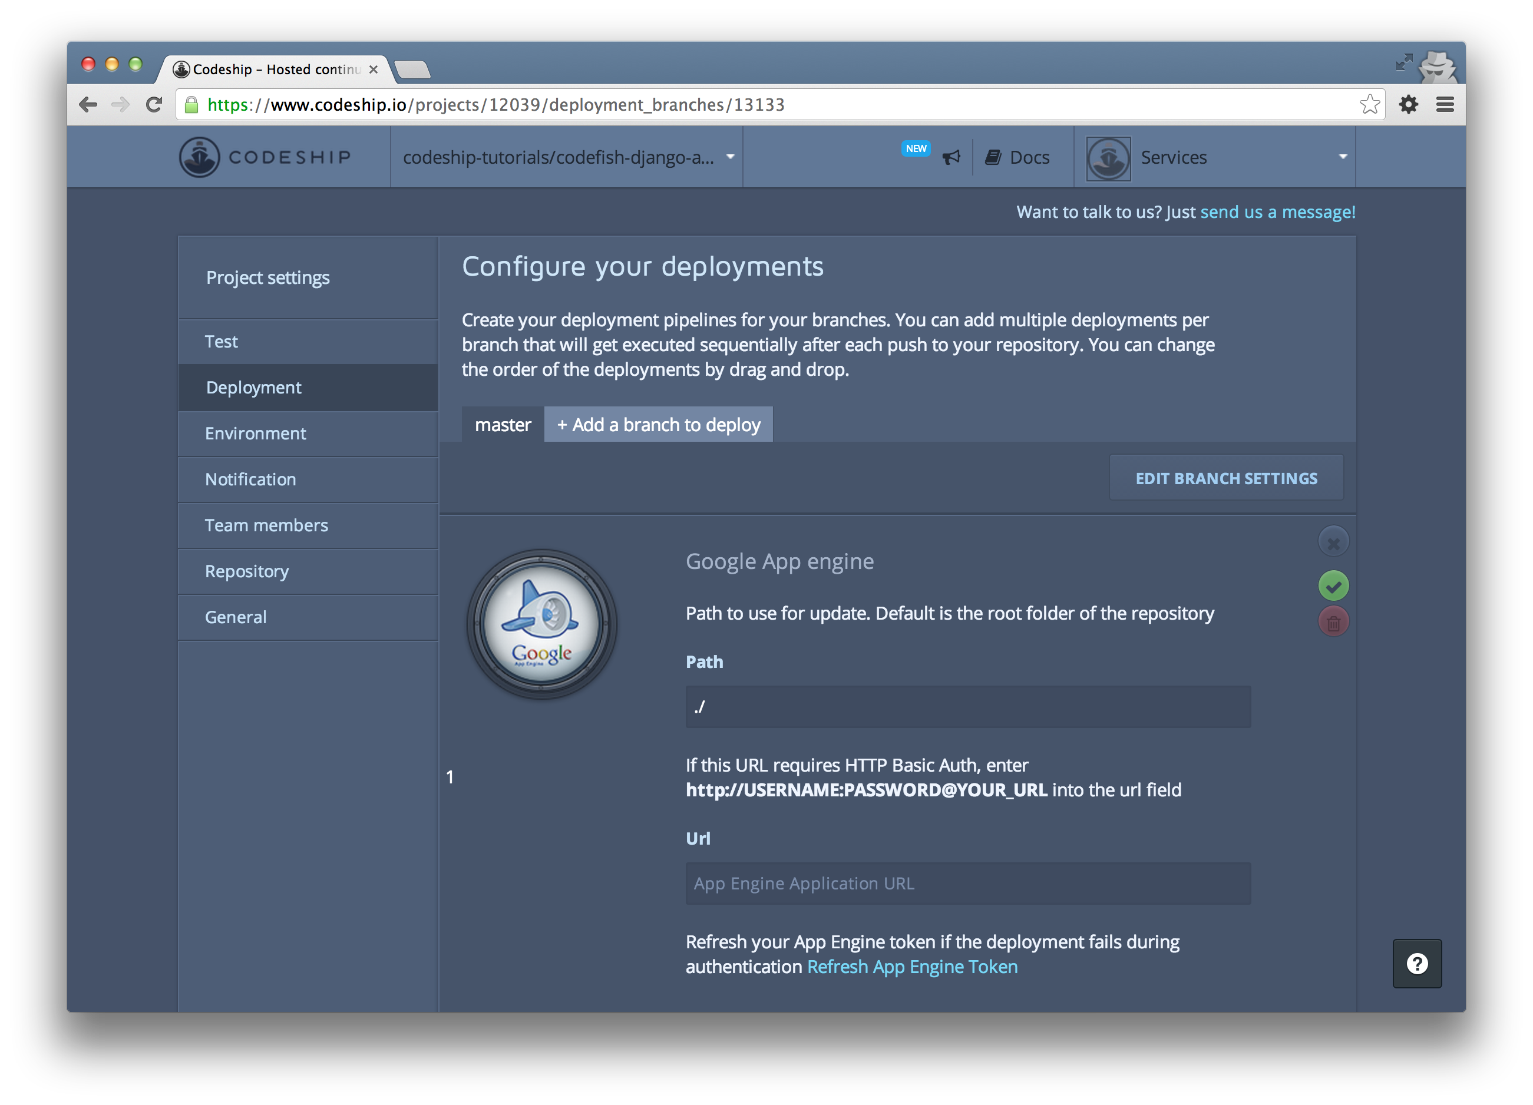This screenshot has height=1105, width=1533.
Task: Click the Google App Engine badge
Action: (x=541, y=624)
